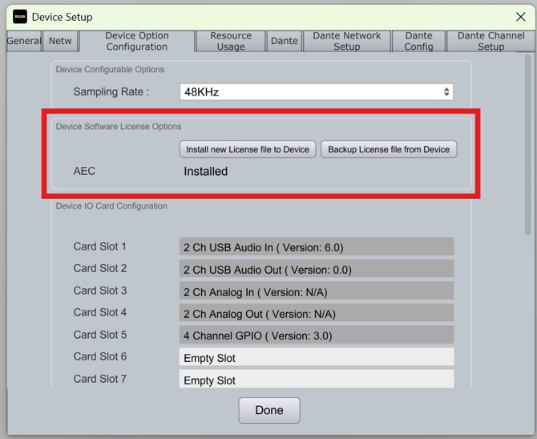Select Card Slot 3 Analog In field

[x=316, y=291]
